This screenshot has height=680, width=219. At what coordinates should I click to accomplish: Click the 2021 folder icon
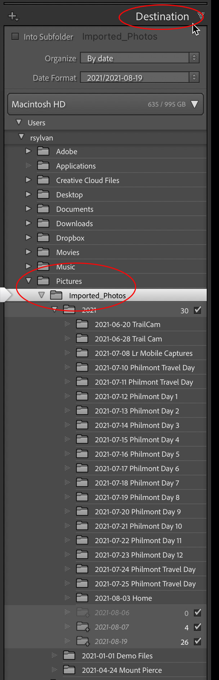point(69,309)
